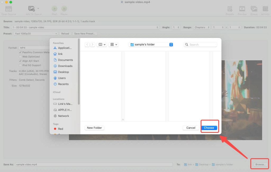Select the Red tag swatch

coord(56,129)
